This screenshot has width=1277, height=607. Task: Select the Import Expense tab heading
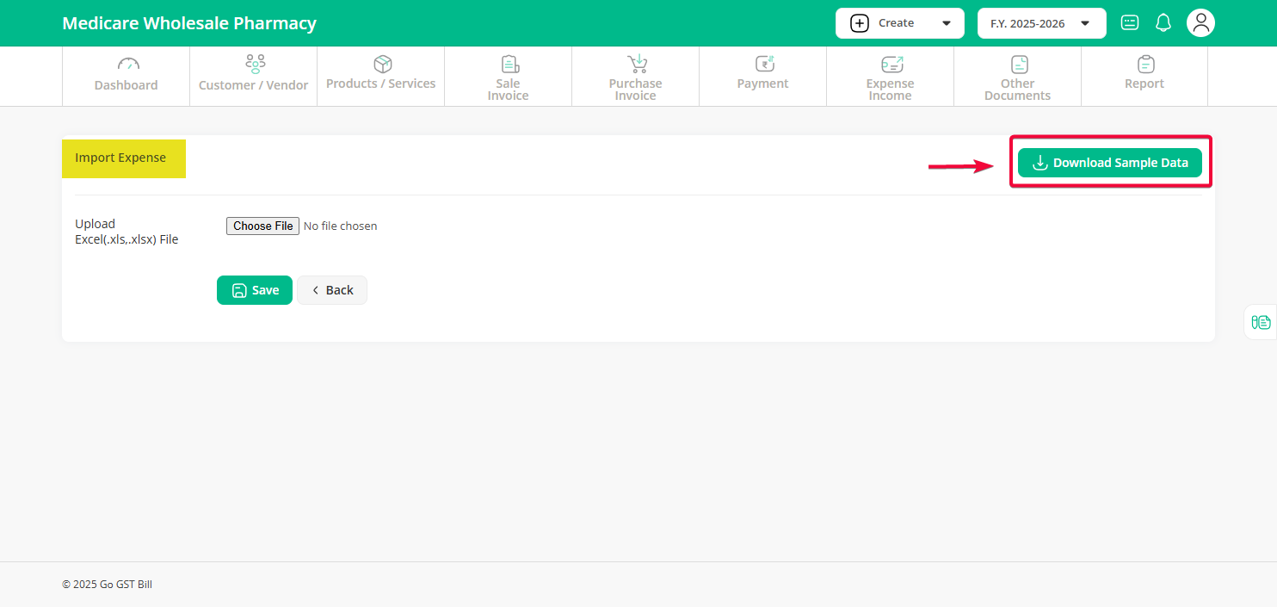[x=123, y=158]
